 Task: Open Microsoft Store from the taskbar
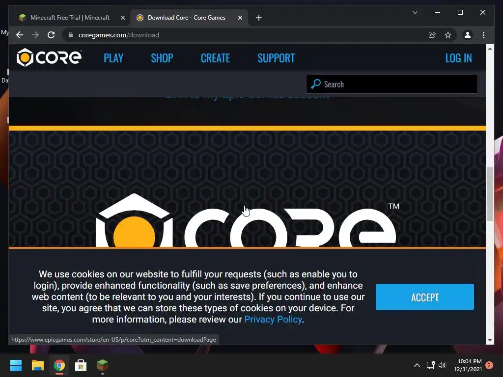tap(81, 365)
